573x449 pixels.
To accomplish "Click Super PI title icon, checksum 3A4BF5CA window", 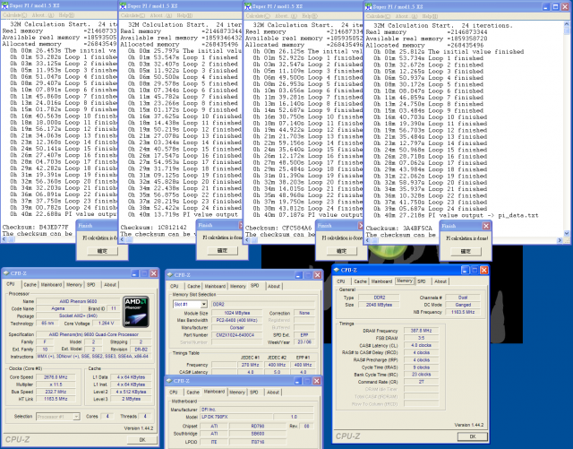I will (368, 6).
